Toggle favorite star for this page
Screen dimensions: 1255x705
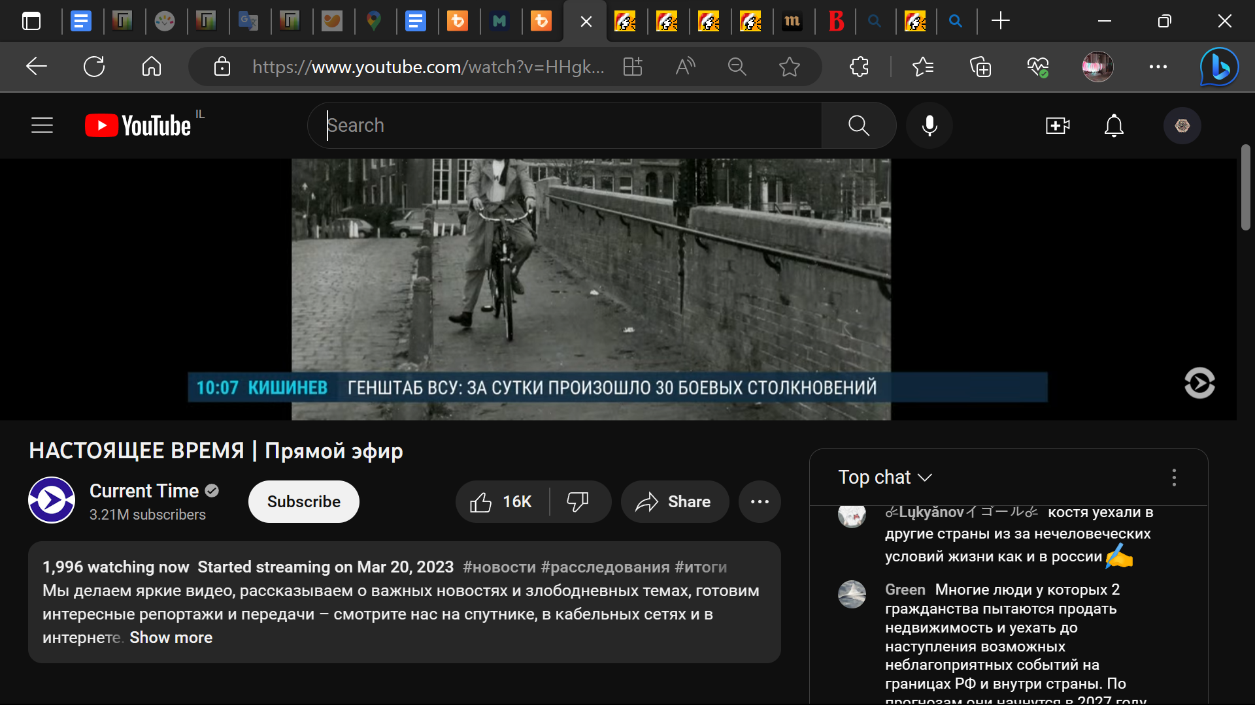[790, 67]
